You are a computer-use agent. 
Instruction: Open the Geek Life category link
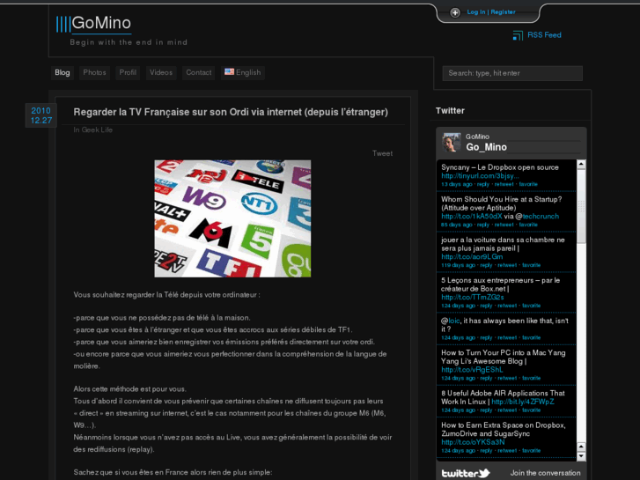[x=97, y=129]
